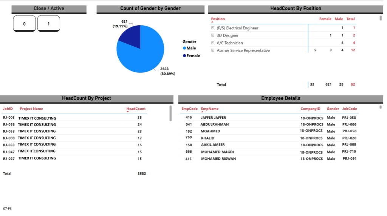Click the Total row value 82
Viewport: 387px width, 216px height.
(353, 84)
